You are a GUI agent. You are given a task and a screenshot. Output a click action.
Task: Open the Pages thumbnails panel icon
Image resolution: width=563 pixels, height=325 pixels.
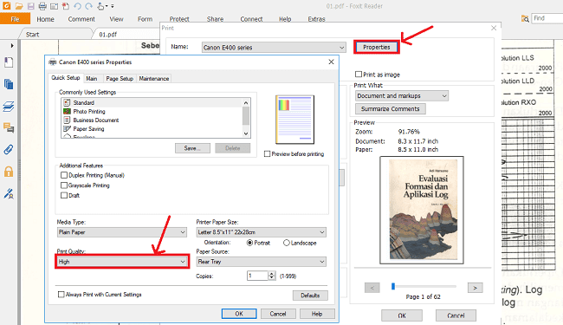[9, 84]
